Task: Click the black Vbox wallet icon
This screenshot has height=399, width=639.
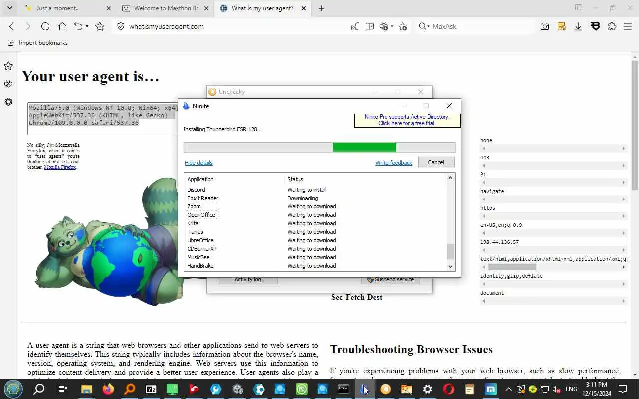Action: 595,26
